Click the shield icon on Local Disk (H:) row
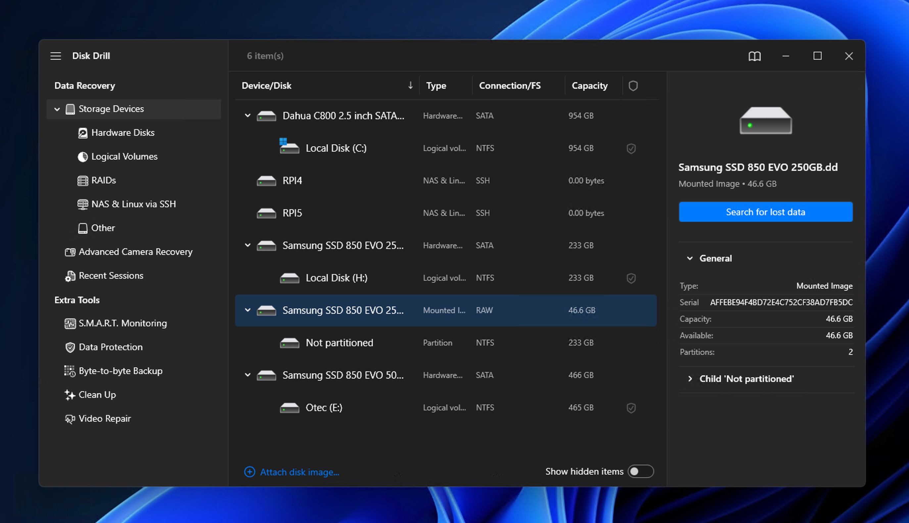 tap(631, 278)
